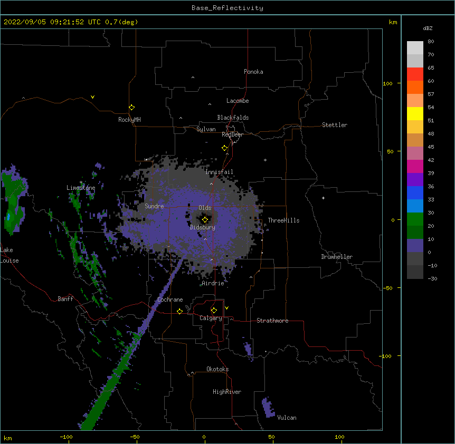The width and height of the screenshot is (455, 444).
Task: Click the 80 value in the dBZ legend
Action: (x=431, y=42)
